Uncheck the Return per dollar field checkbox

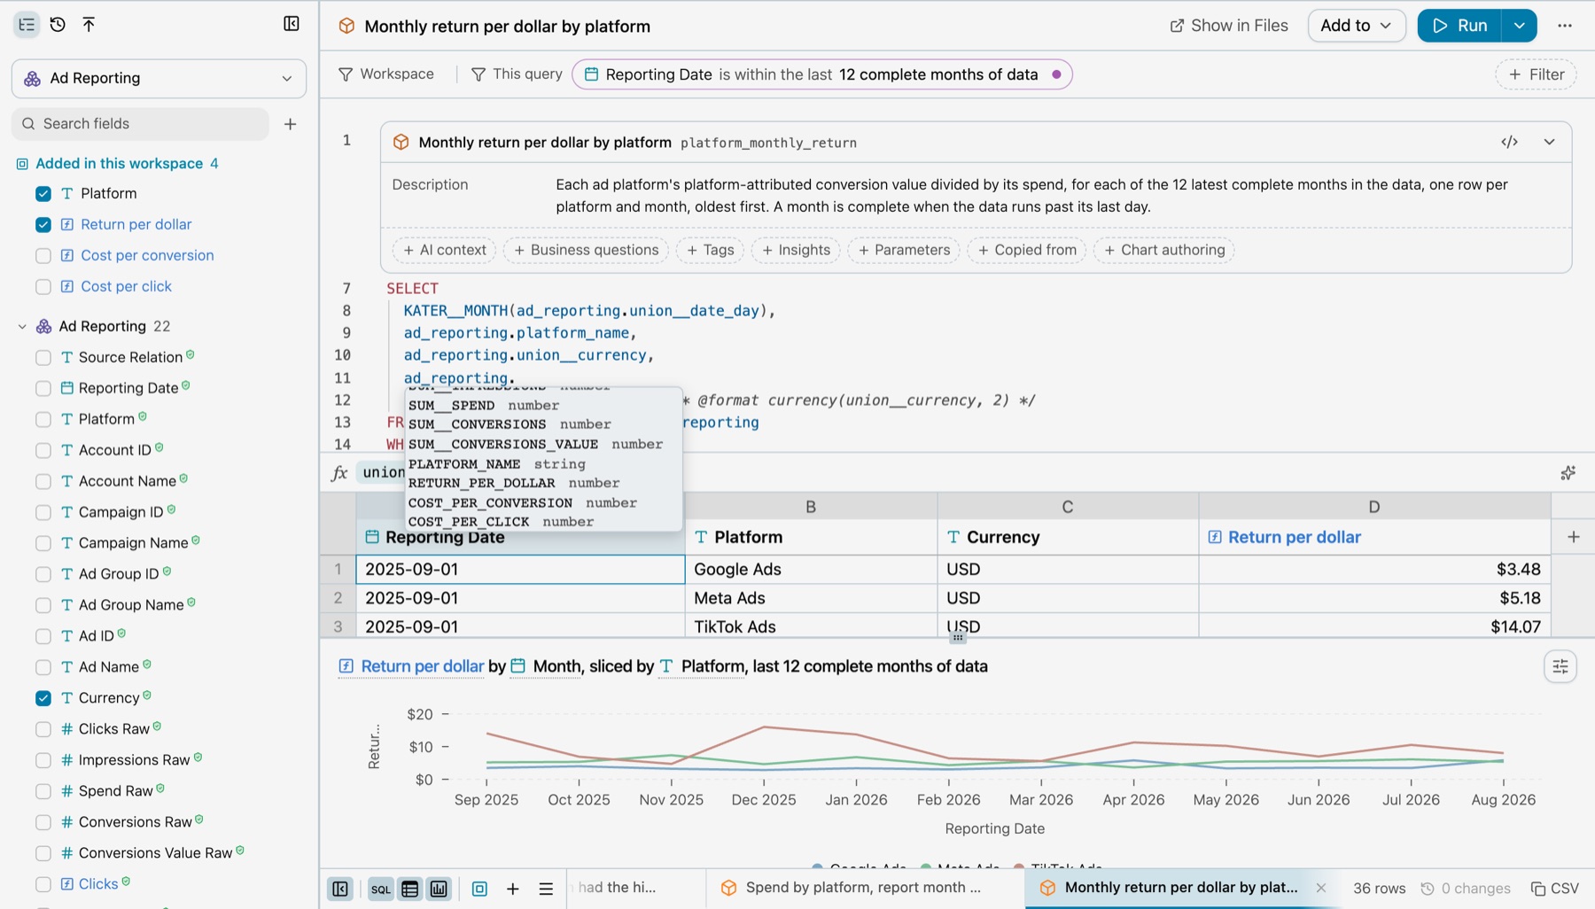[x=43, y=224]
